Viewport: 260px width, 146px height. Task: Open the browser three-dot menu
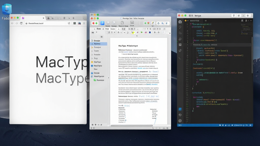(x=84, y=23)
